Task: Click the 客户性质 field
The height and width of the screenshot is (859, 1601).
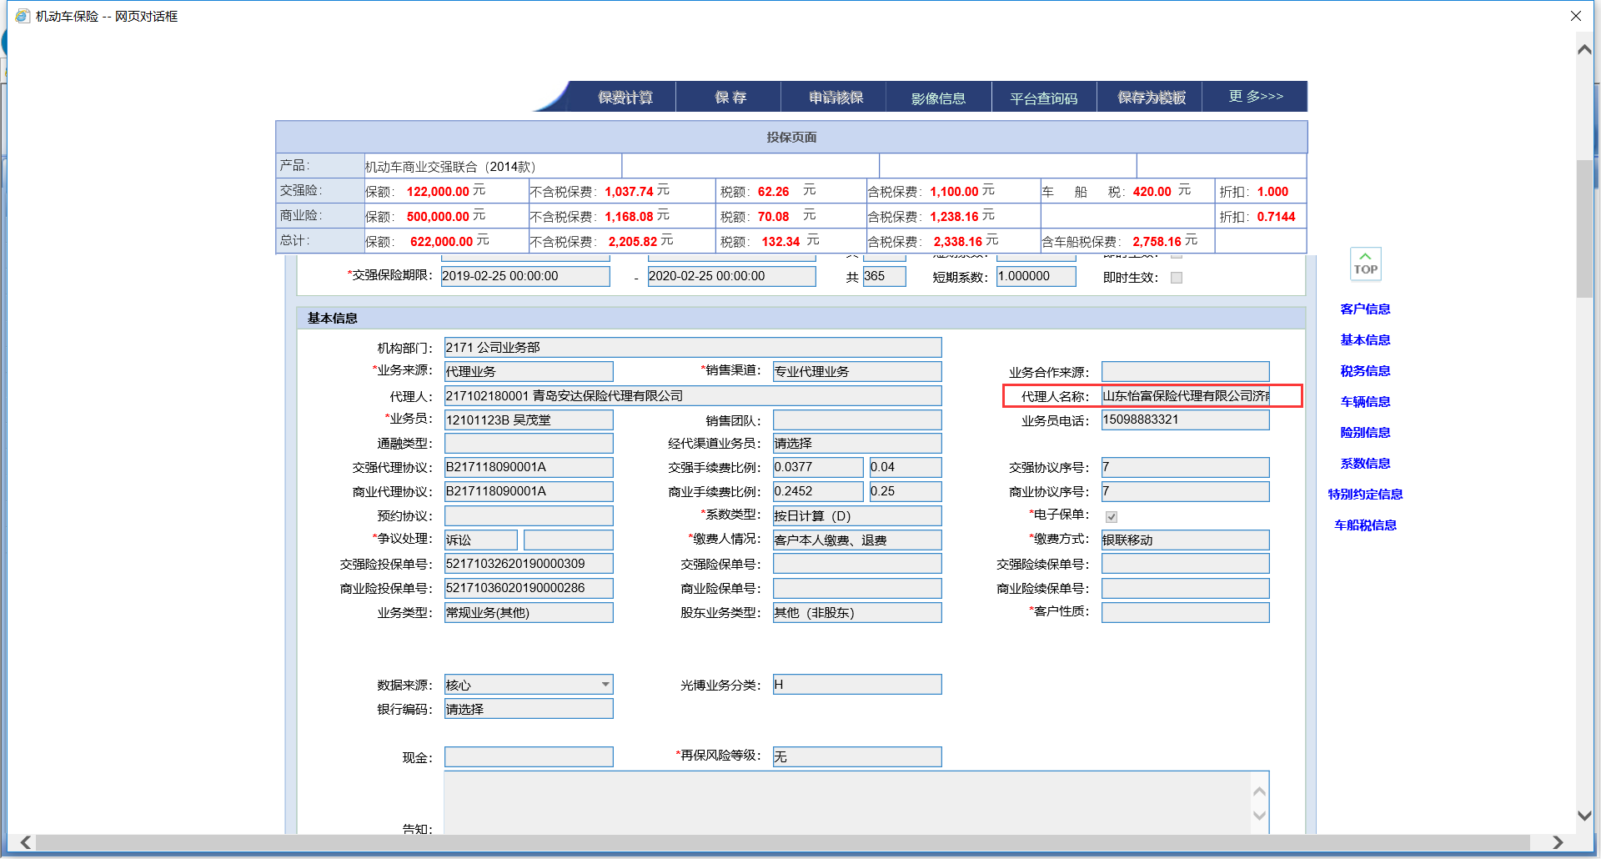Action: 1185,612
